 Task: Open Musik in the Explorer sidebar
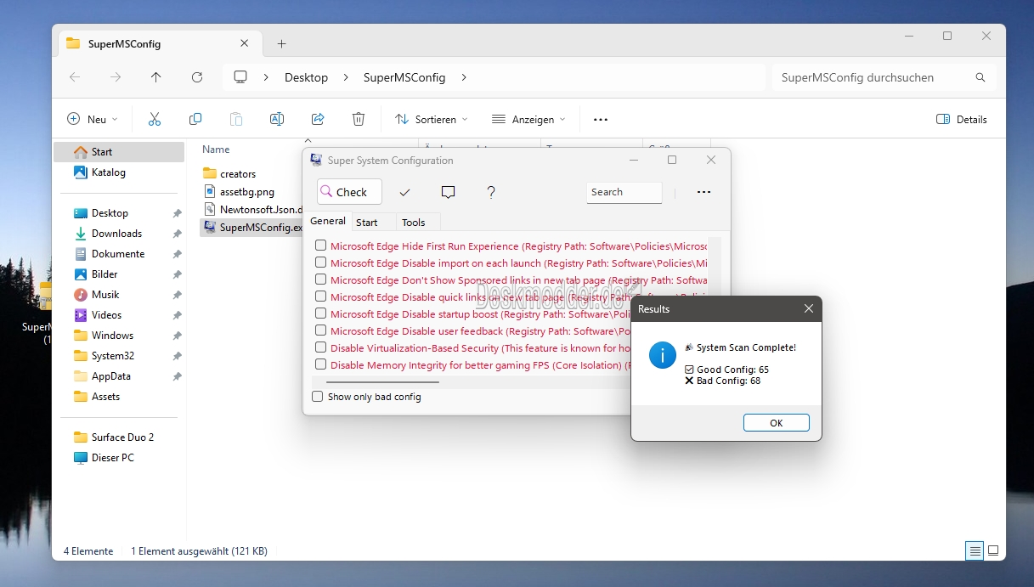tap(119, 295)
